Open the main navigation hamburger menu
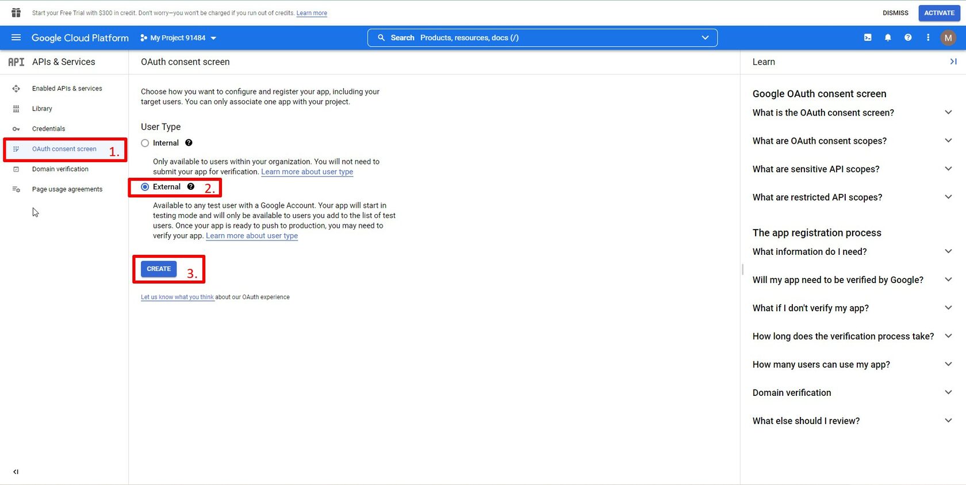The height and width of the screenshot is (485, 966). tap(16, 37)
